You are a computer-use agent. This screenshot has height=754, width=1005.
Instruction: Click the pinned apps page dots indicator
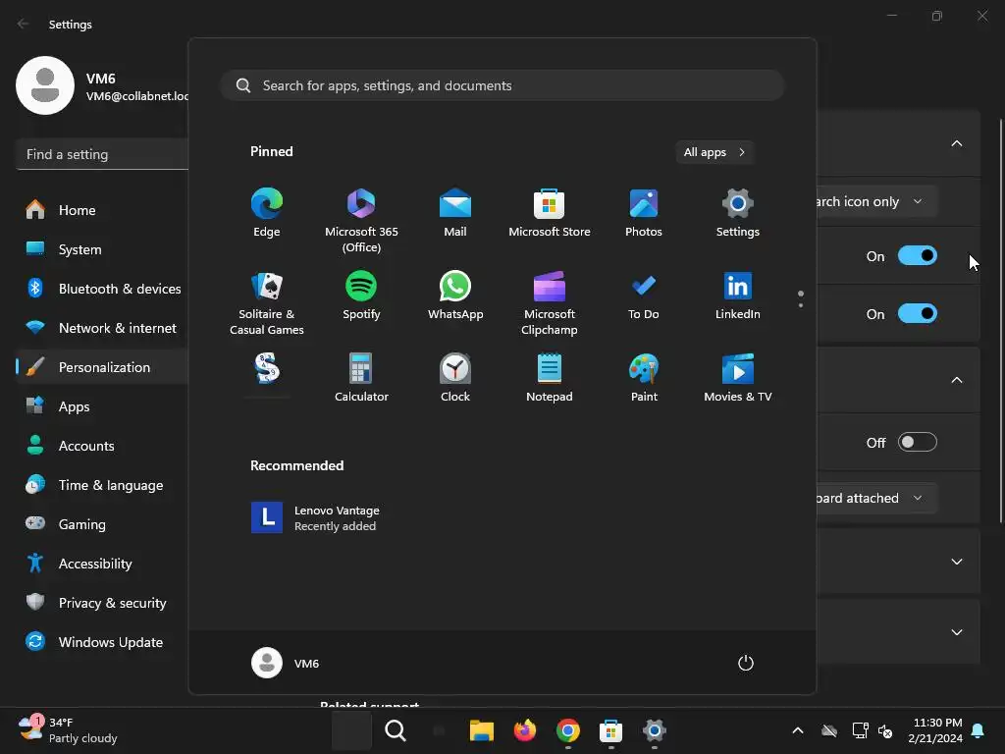point(801,298)
